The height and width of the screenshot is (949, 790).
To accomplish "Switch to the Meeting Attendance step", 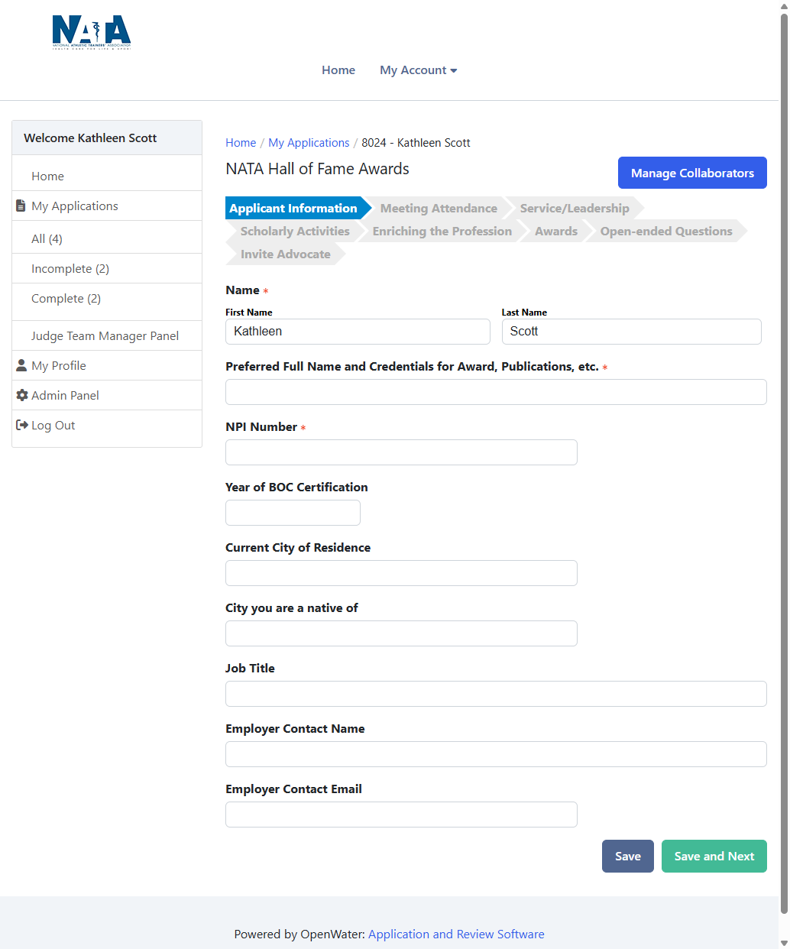I will point(439,208).
